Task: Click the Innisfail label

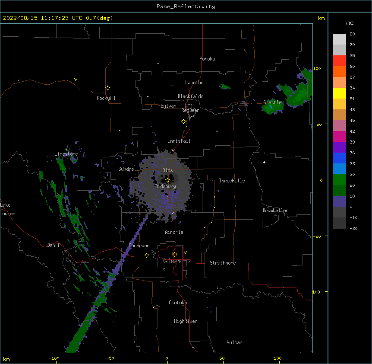Action: (x=179, y=141)
